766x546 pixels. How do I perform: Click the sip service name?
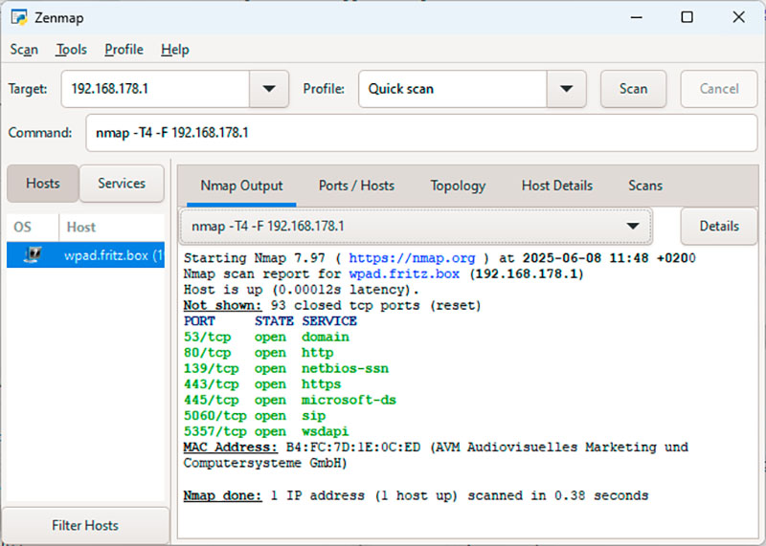point(313,416)
